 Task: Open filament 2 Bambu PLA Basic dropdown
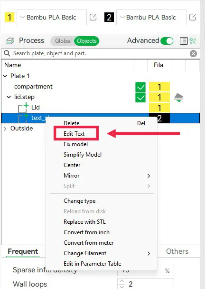coord(151,17)
